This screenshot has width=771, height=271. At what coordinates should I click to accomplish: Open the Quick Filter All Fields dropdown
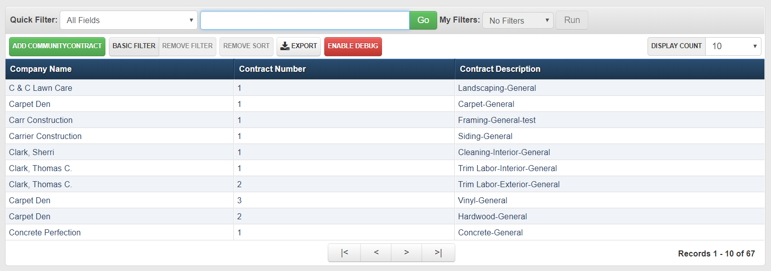click(129, 21)
